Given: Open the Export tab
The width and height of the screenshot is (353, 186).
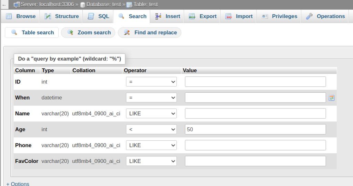Looking at the screenshot, I should pos(203,16).
